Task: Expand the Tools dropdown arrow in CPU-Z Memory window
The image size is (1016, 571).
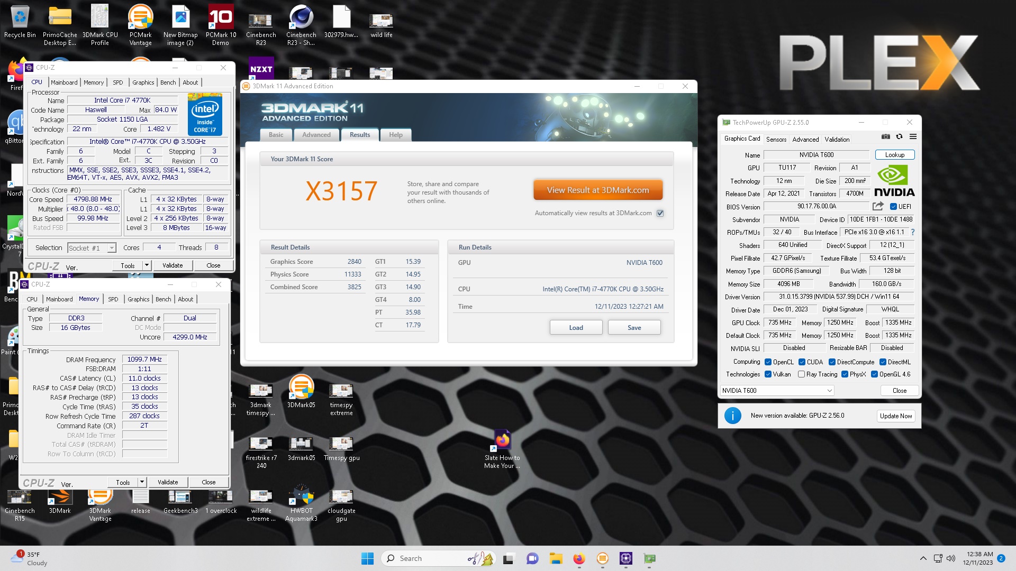Action: point(142,482)
